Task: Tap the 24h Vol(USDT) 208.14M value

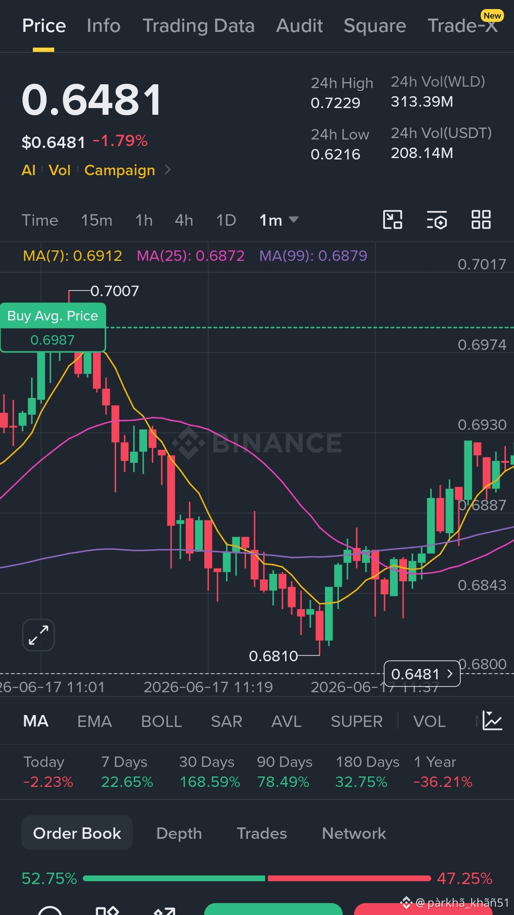Action: tap(422, 153)
